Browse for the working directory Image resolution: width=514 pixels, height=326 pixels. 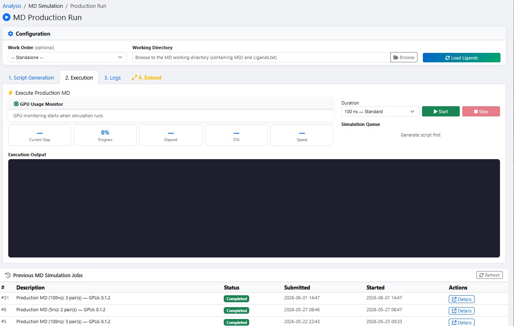tap(404, 57)
